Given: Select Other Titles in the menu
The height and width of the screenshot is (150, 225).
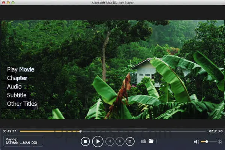Looking at the screenshot, I should [22, 104].
